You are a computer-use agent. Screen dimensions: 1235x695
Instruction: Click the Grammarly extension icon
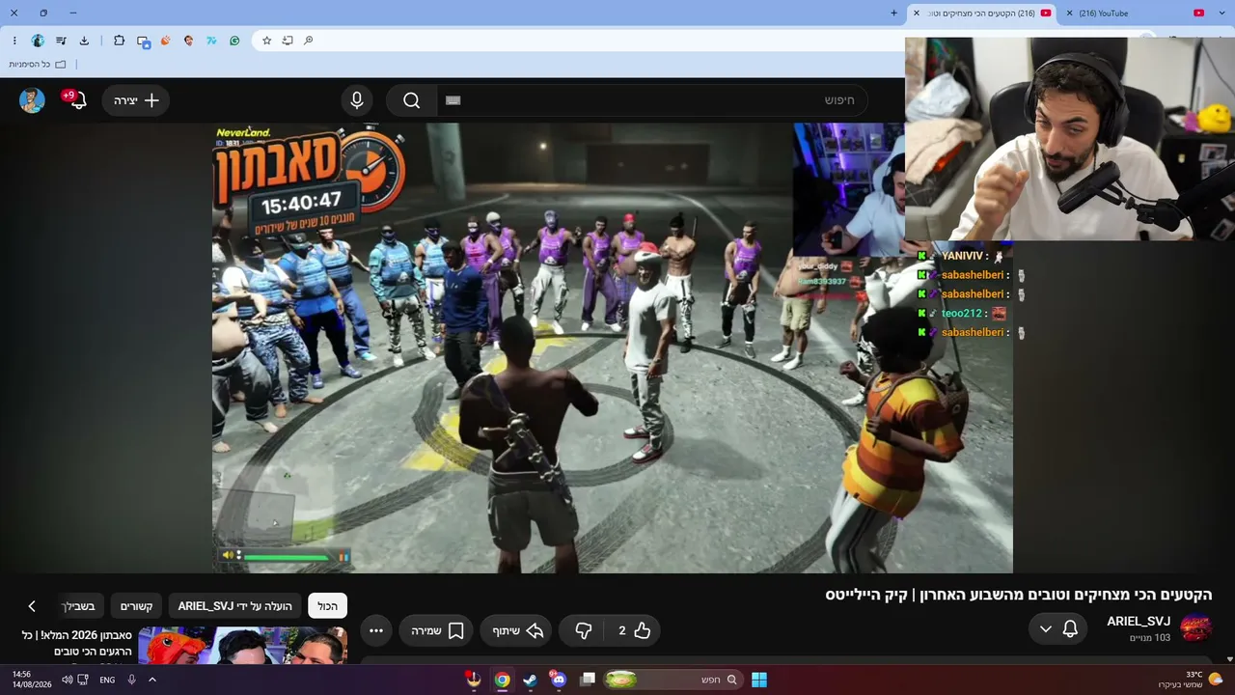(x=234, y=41)
